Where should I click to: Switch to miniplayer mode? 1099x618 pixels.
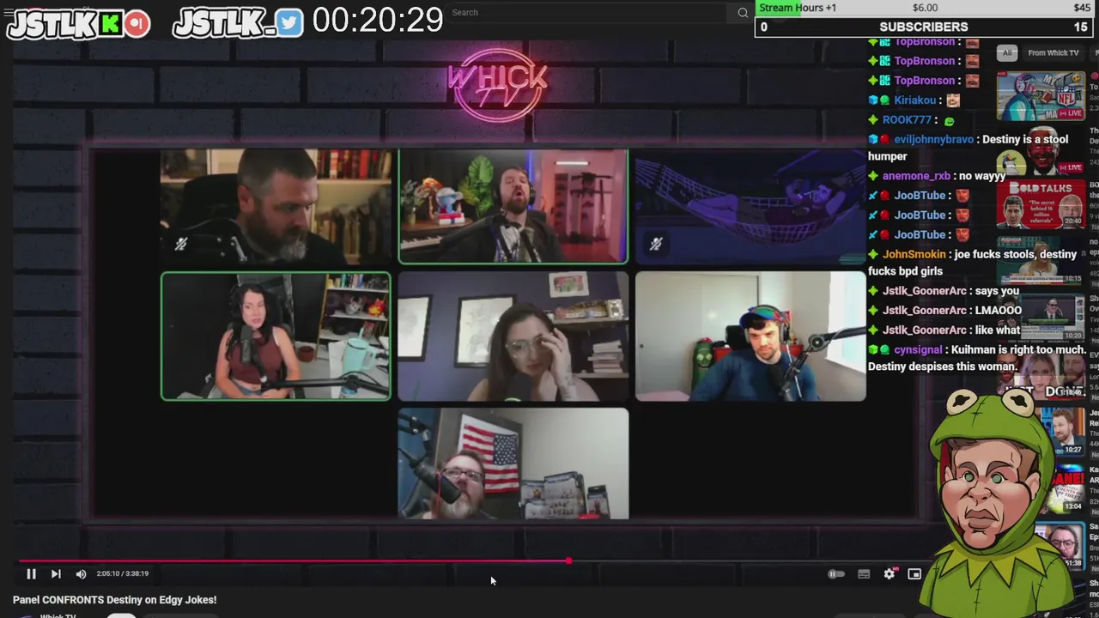coord(914,574)
